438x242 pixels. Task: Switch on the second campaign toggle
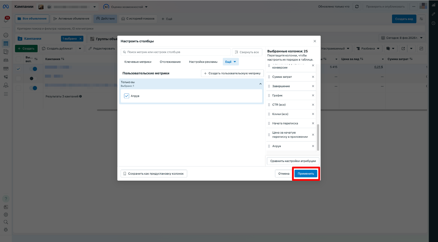click(33, 79)
